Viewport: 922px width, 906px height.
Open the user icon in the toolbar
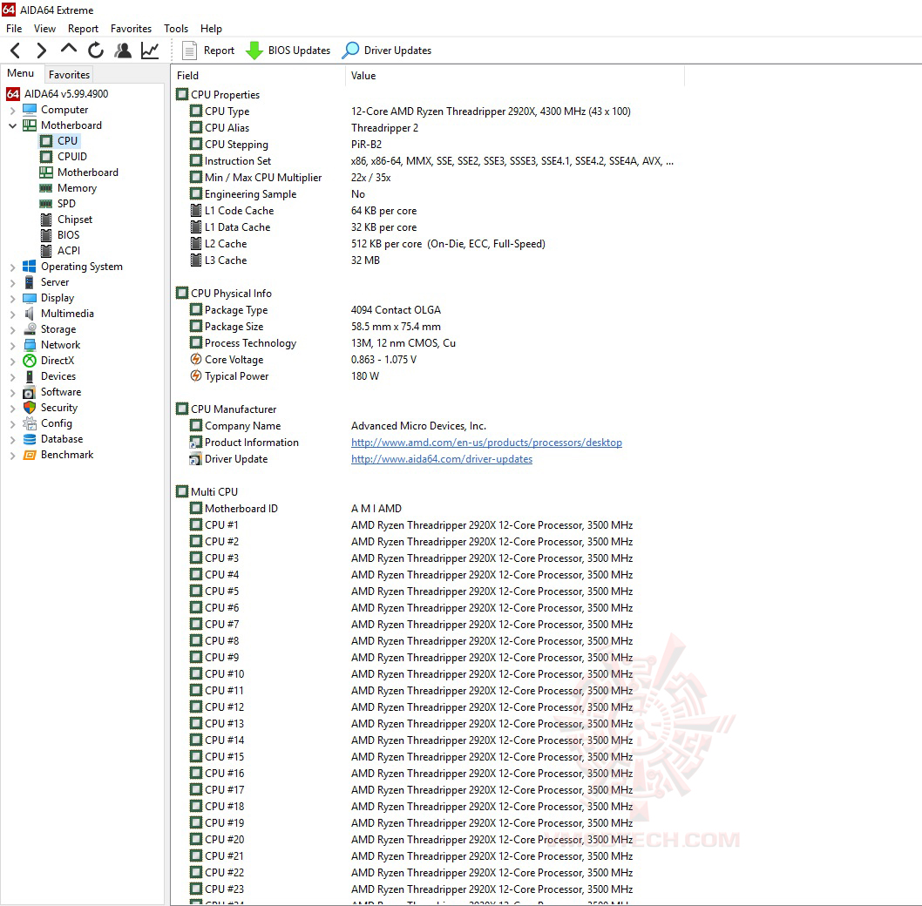point(123,51)
